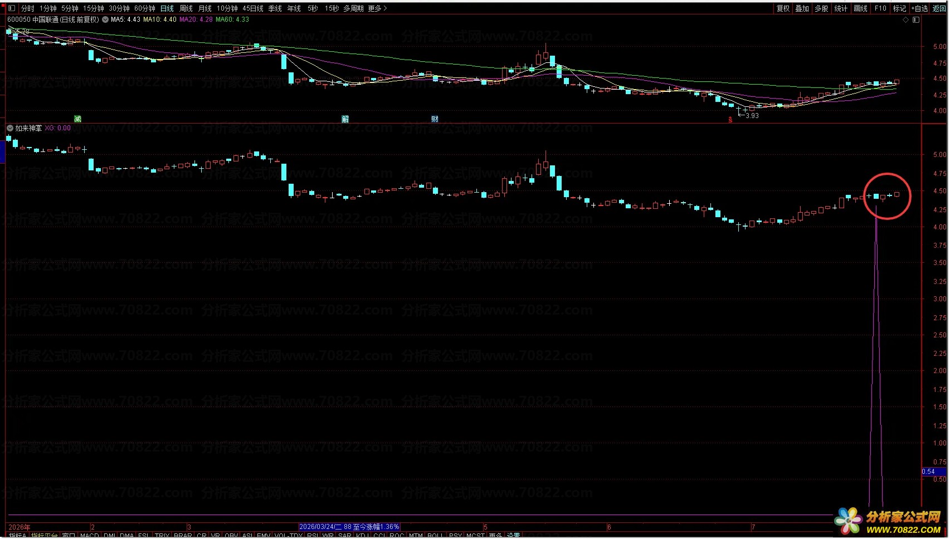
Task: Select the OBV indicator tab
Action: tap(231, 536)
